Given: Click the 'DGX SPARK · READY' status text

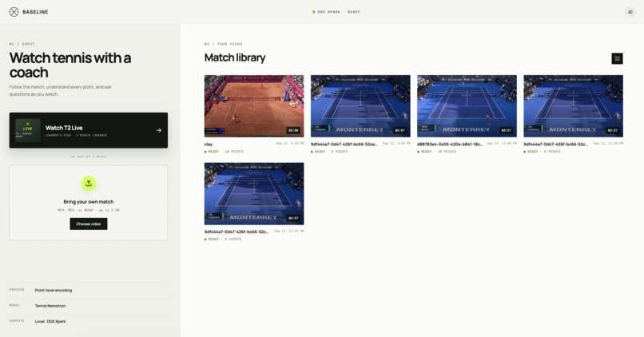Looking at the screenshot, I should pyautogui.click(x=339, y=12).
